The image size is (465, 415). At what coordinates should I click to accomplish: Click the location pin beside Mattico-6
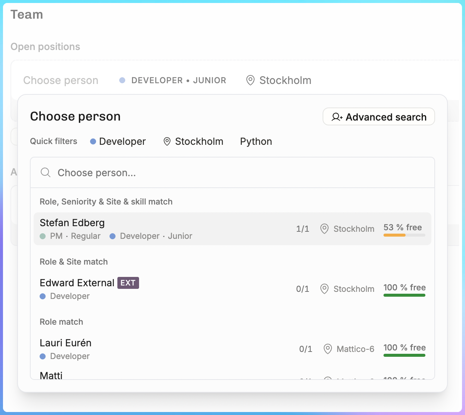click(x=327, y=349)
